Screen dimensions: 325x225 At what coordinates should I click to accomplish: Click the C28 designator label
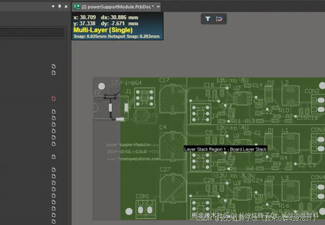coord(209,180)
